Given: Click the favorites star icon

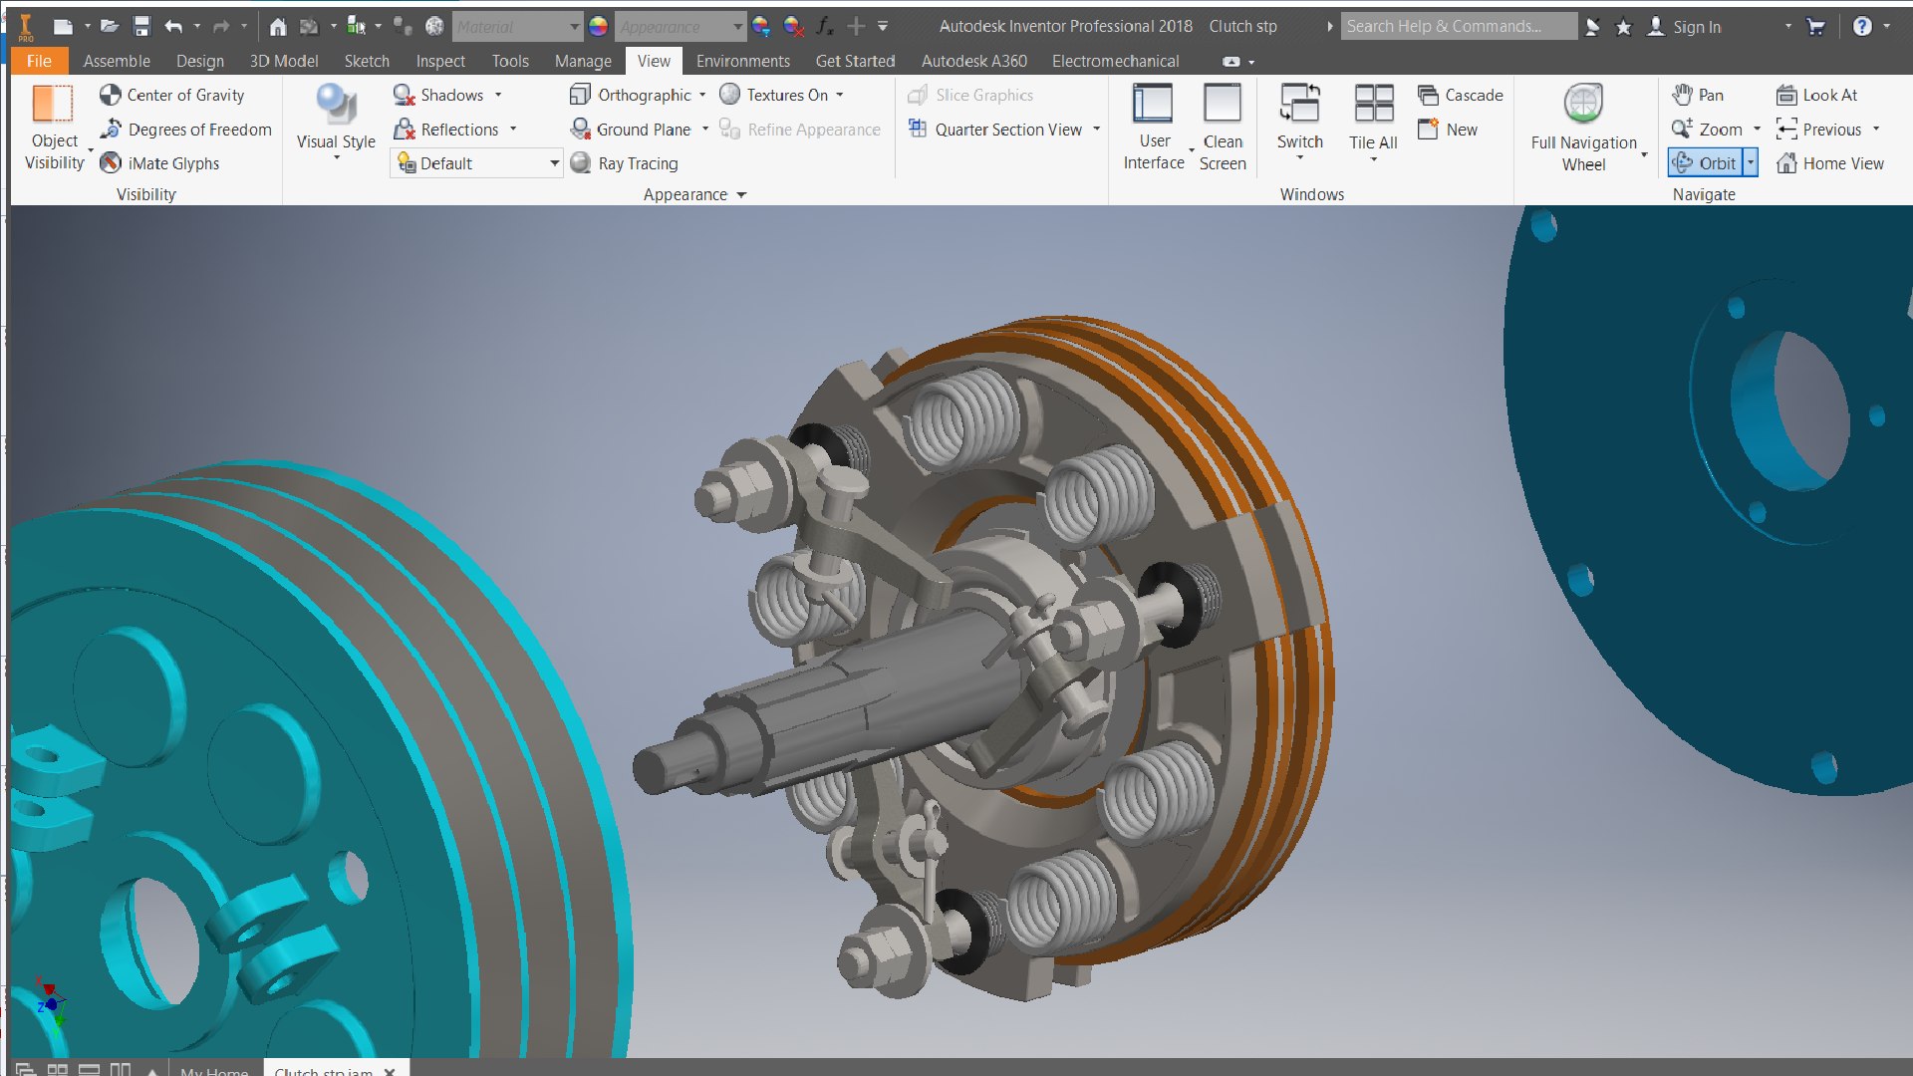Looking at the screenshot, I should pos(1624,27).
